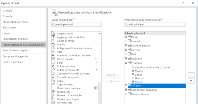Open the Schede principali dropdown
The height and width of the screenshot is (104, 198).
[x=155, y=24]
